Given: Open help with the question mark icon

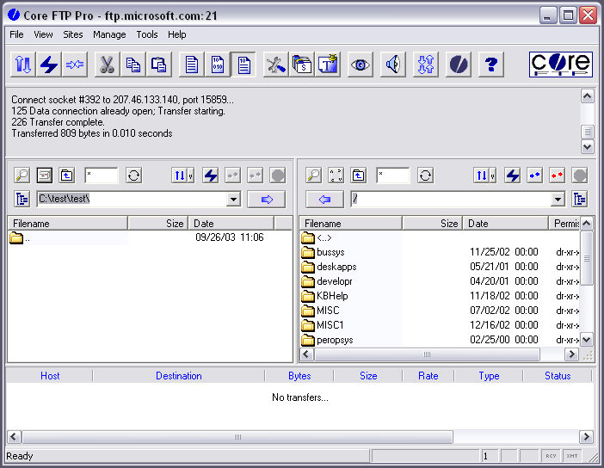Looking at the screenshot, I should coord(490,65).
